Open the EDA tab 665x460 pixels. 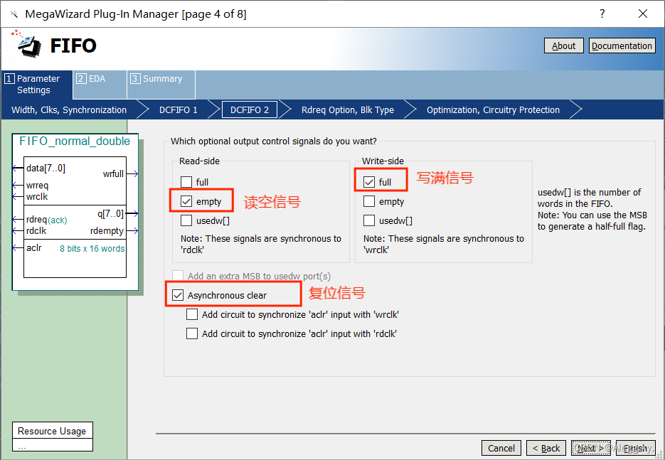tap(100, 85)
